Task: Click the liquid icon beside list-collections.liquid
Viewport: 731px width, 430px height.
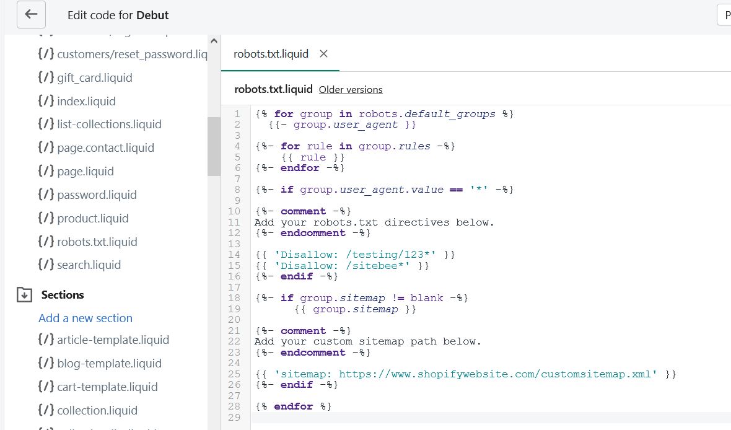Action: click(46, 123)
